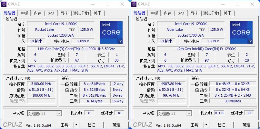Switch to SPD tab in left window
Viewport: 260px width, 129px height.
(51, 13)
